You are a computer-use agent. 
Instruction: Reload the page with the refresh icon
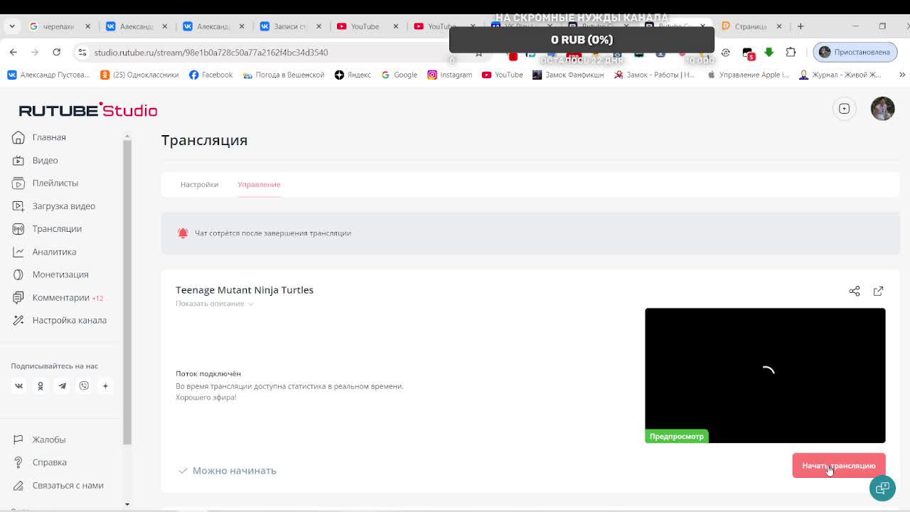click(x=56, y=52)
